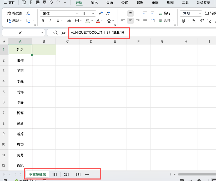This screenshot has width=216, height=181.
Task: Apply the red font color
Action: coord(98,21)
